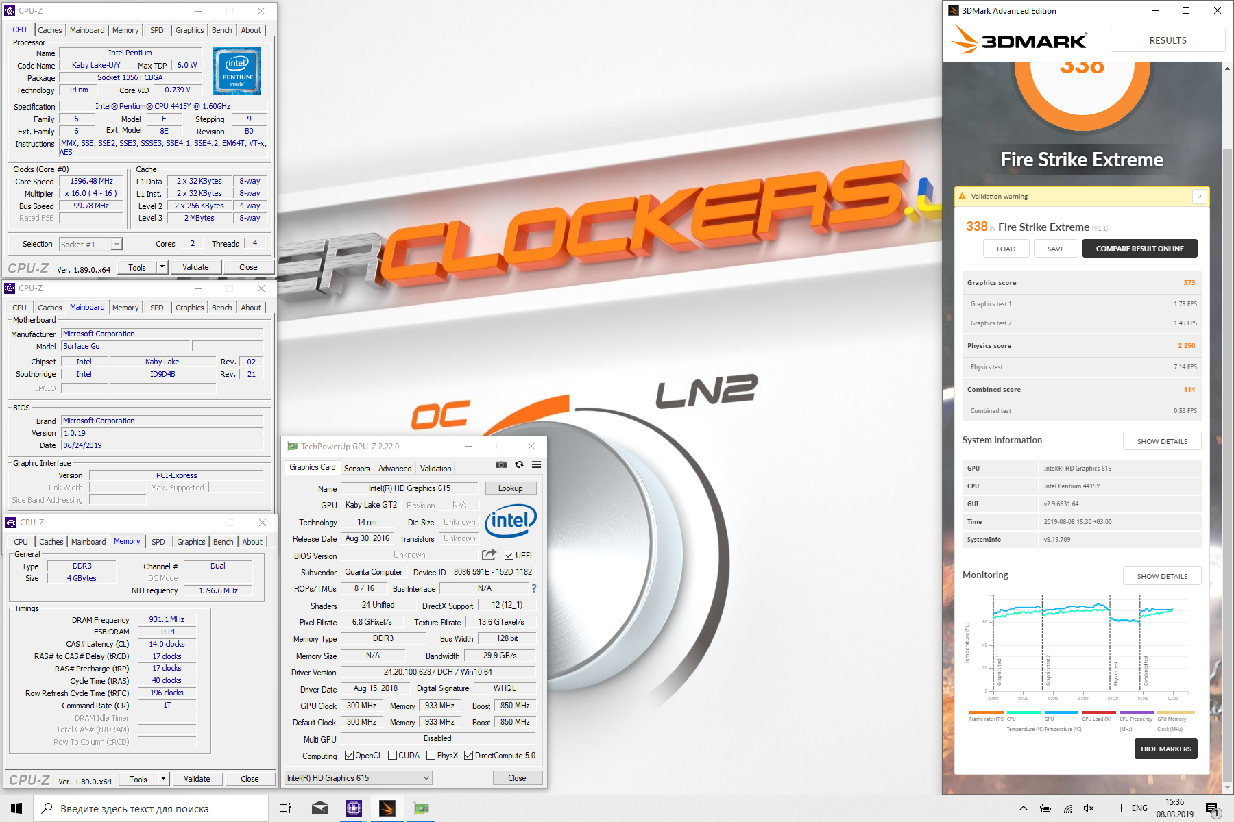This screenshot has height=822, width=1234.
Task: Click the Intel logo in GPU-Z
Action: [x=511, y=521]
